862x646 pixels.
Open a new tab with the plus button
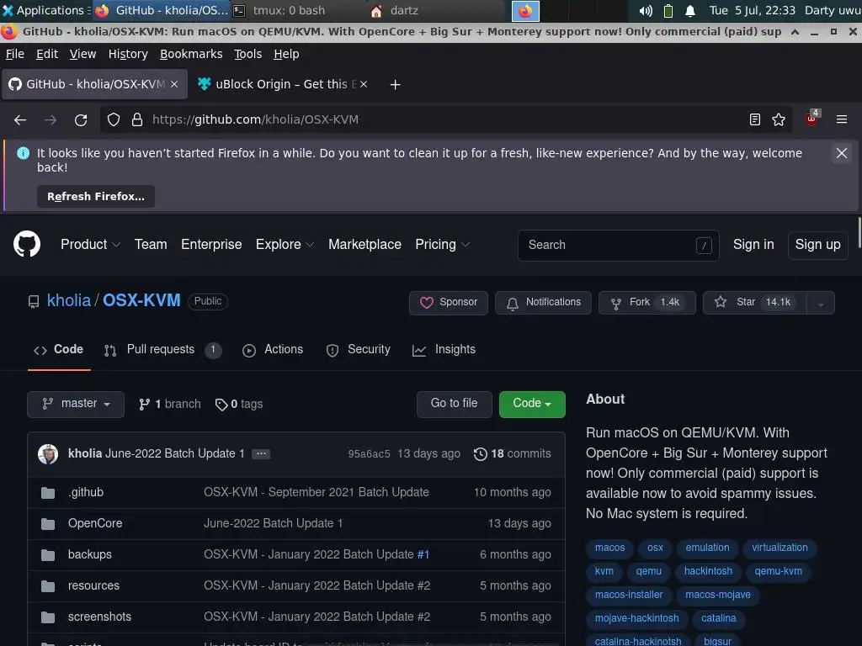395,85
